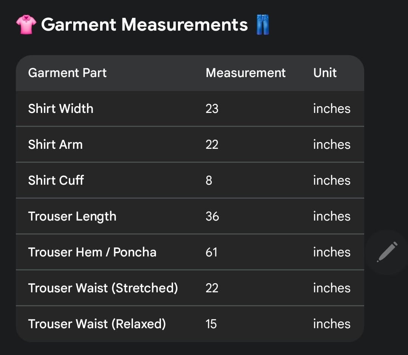The height and width of the screenshot is (355, 408).
Task: Click the Garment Measurements heading
Action: pyautogui.click(x=144, y=25)
